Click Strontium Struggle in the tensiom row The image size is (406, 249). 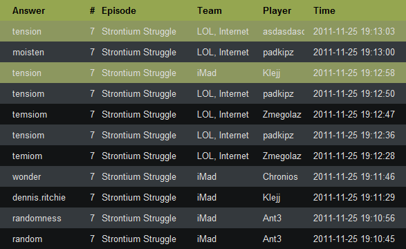pos(139,93)
